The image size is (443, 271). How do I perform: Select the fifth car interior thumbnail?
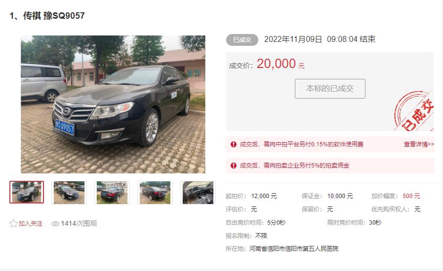tap(198, 193)
